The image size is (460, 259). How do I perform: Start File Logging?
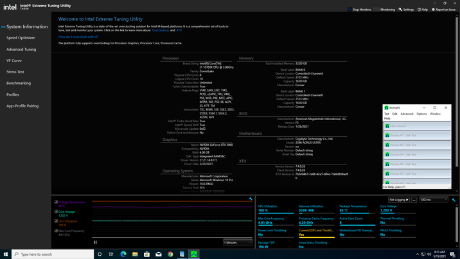(399, 200)
